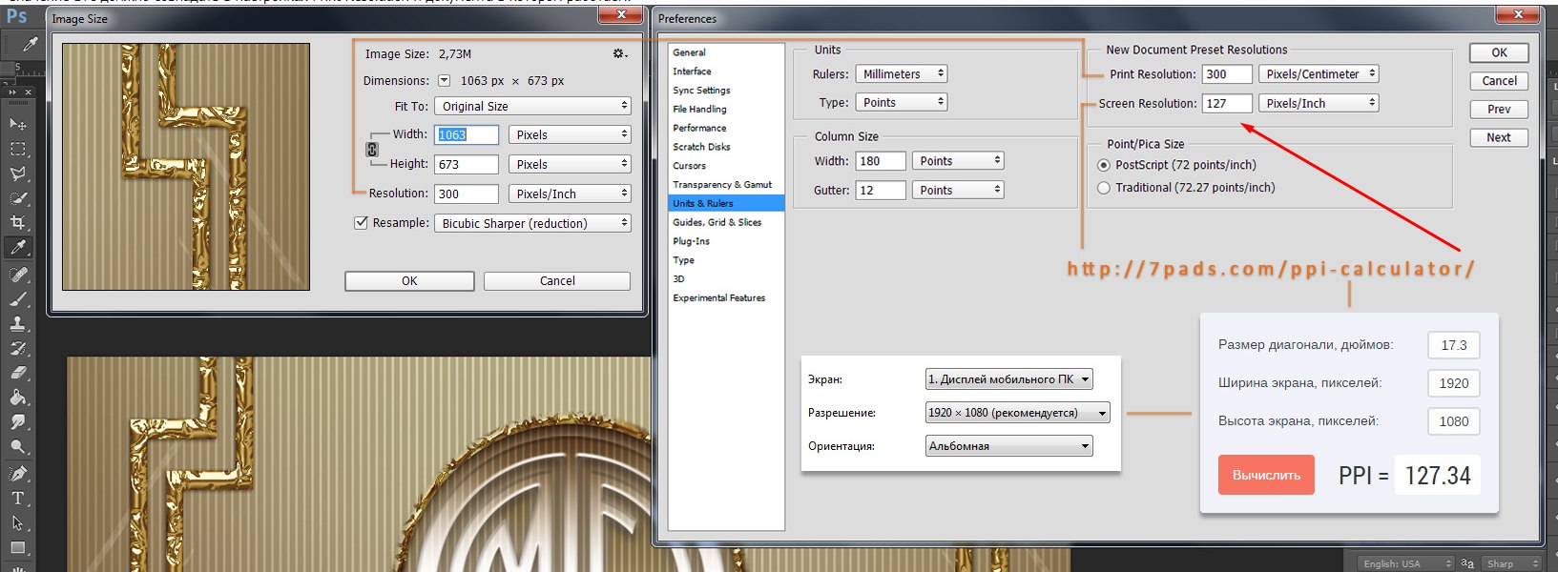
Task: Select the Quick Selection tool
Action: (17, 198)
